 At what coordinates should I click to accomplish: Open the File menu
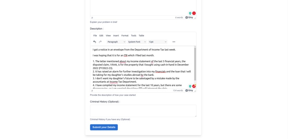[x=95, y=36]
